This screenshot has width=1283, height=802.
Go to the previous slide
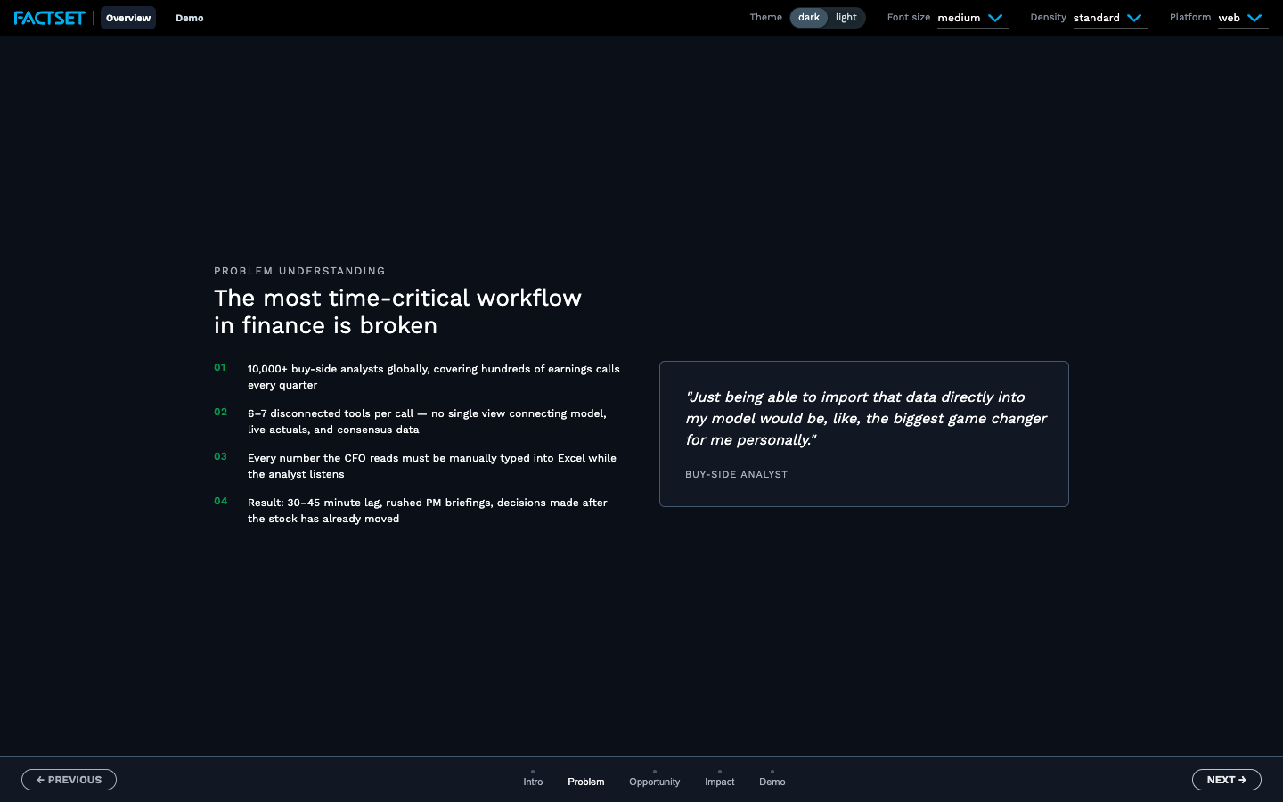(x=69, y=780)
